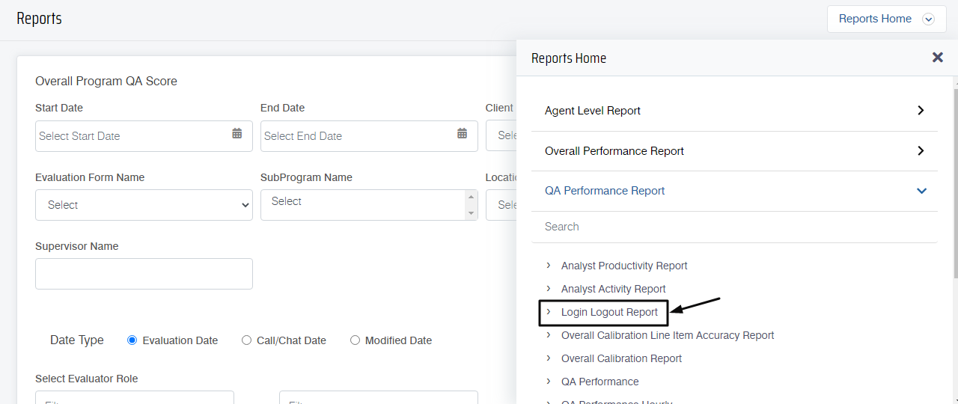Viewport: 958px width, 404px height.
Task: Select Evaluation Date radio button
Action: click(132, 340)
